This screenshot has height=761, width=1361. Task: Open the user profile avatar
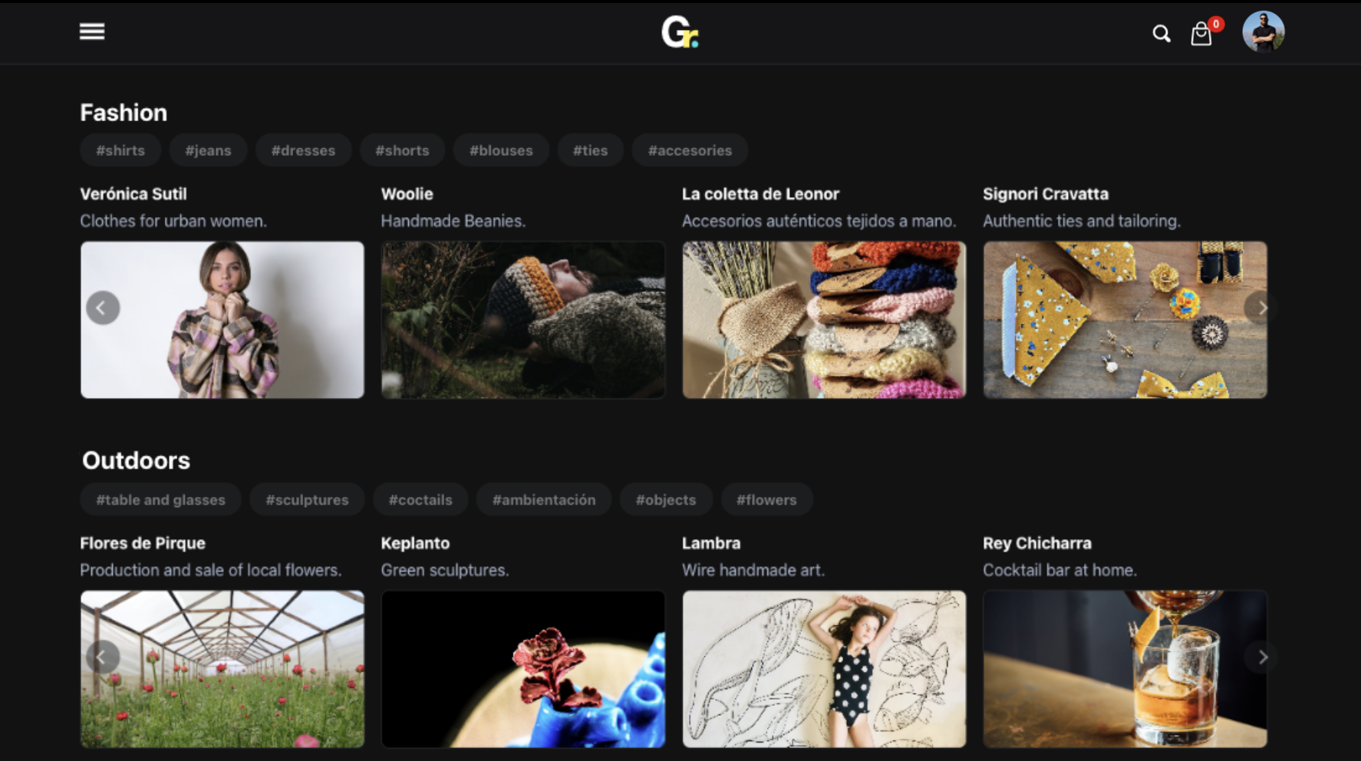pyautogui.click(x=1263, y=32)
